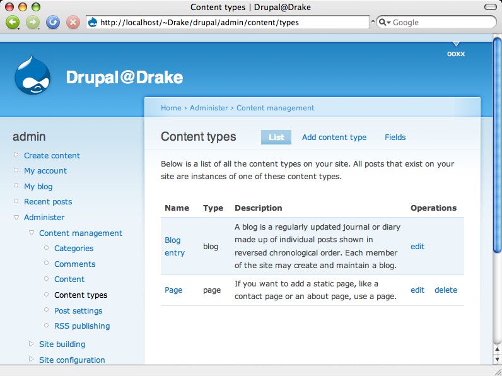The image size is (502, 376).
Task: Go to Home in the breadcrumb
Action: tap(171, 108)
